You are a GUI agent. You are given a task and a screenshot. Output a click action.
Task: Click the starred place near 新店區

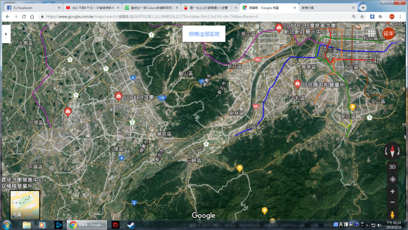pyautogui.click(x=352, y=107)
